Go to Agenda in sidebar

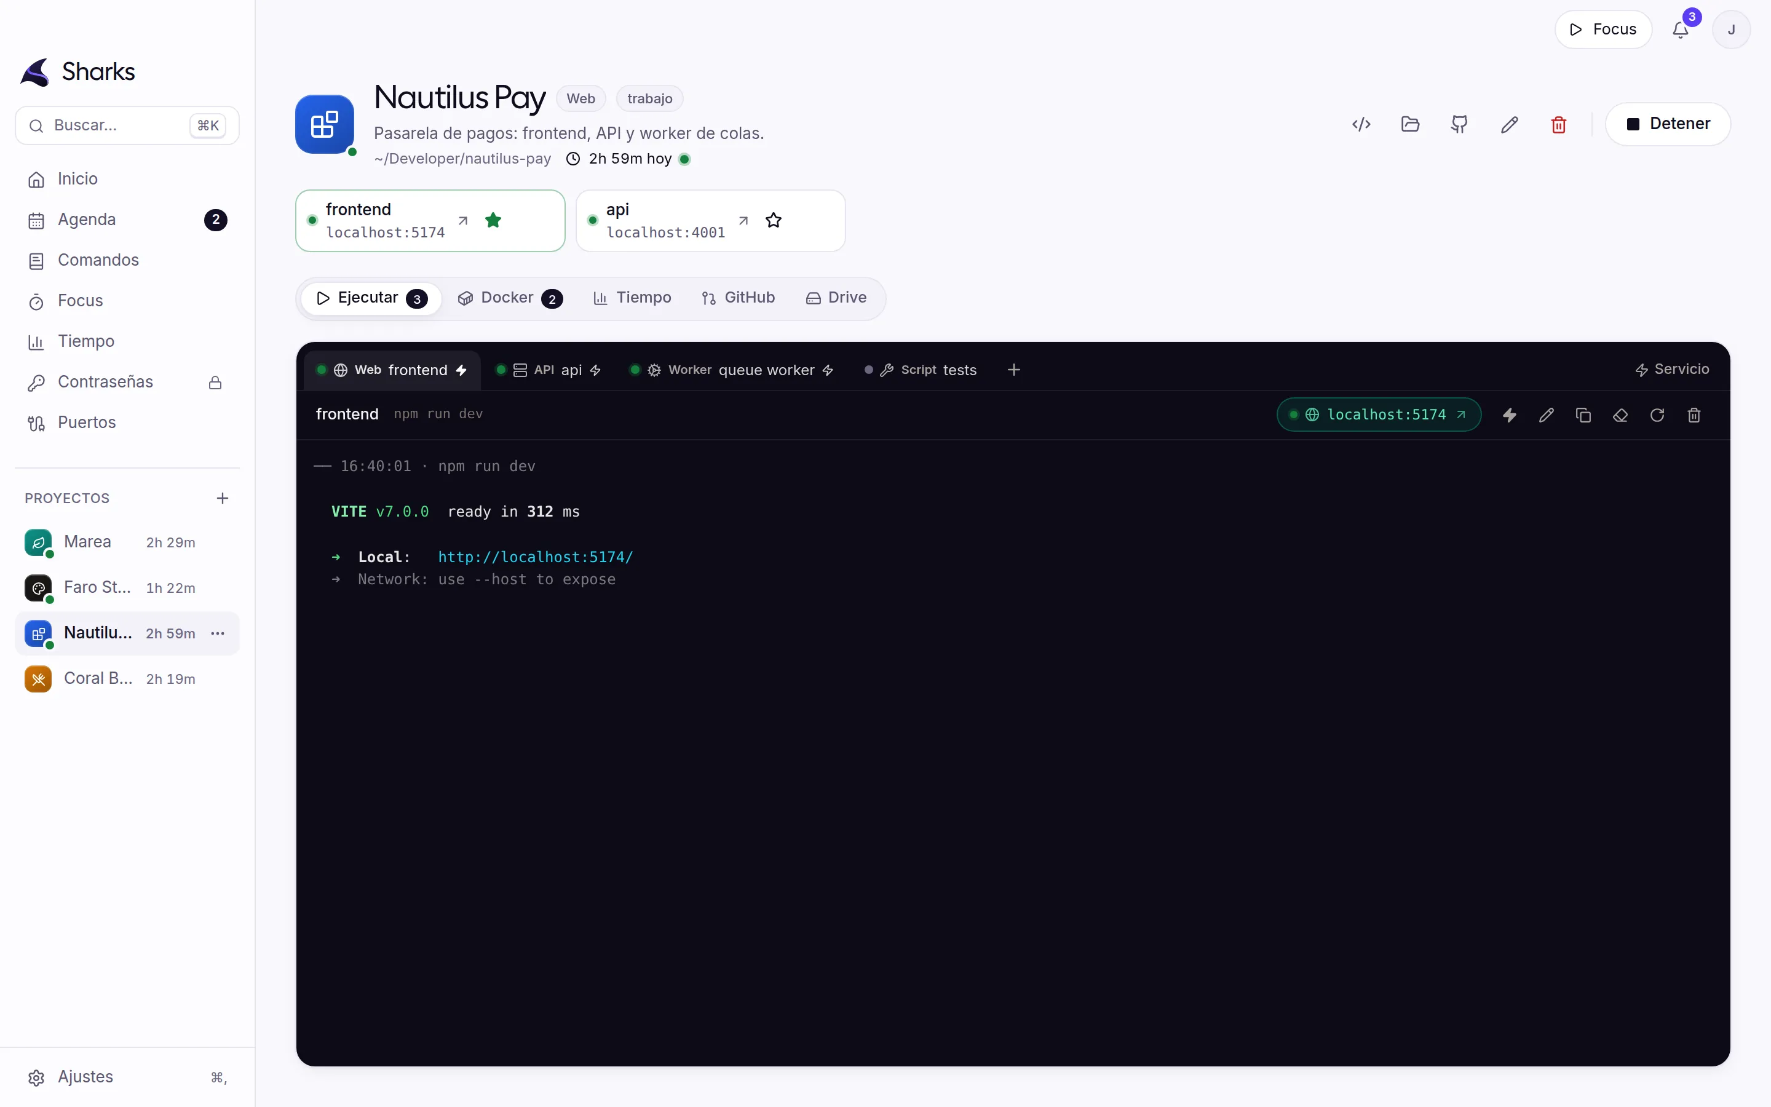(x=127, y=220)
